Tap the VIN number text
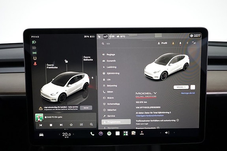The image size is (227, 151). [148, 108]
